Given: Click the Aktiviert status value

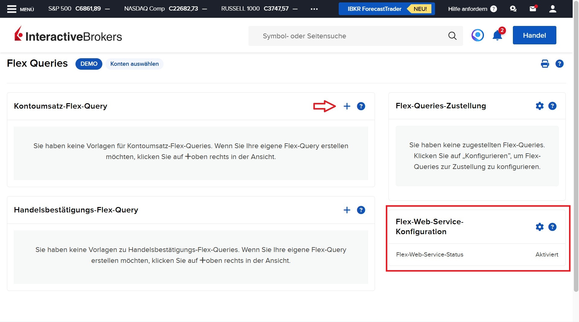Looking at the screenshot, I should (547, 254).
